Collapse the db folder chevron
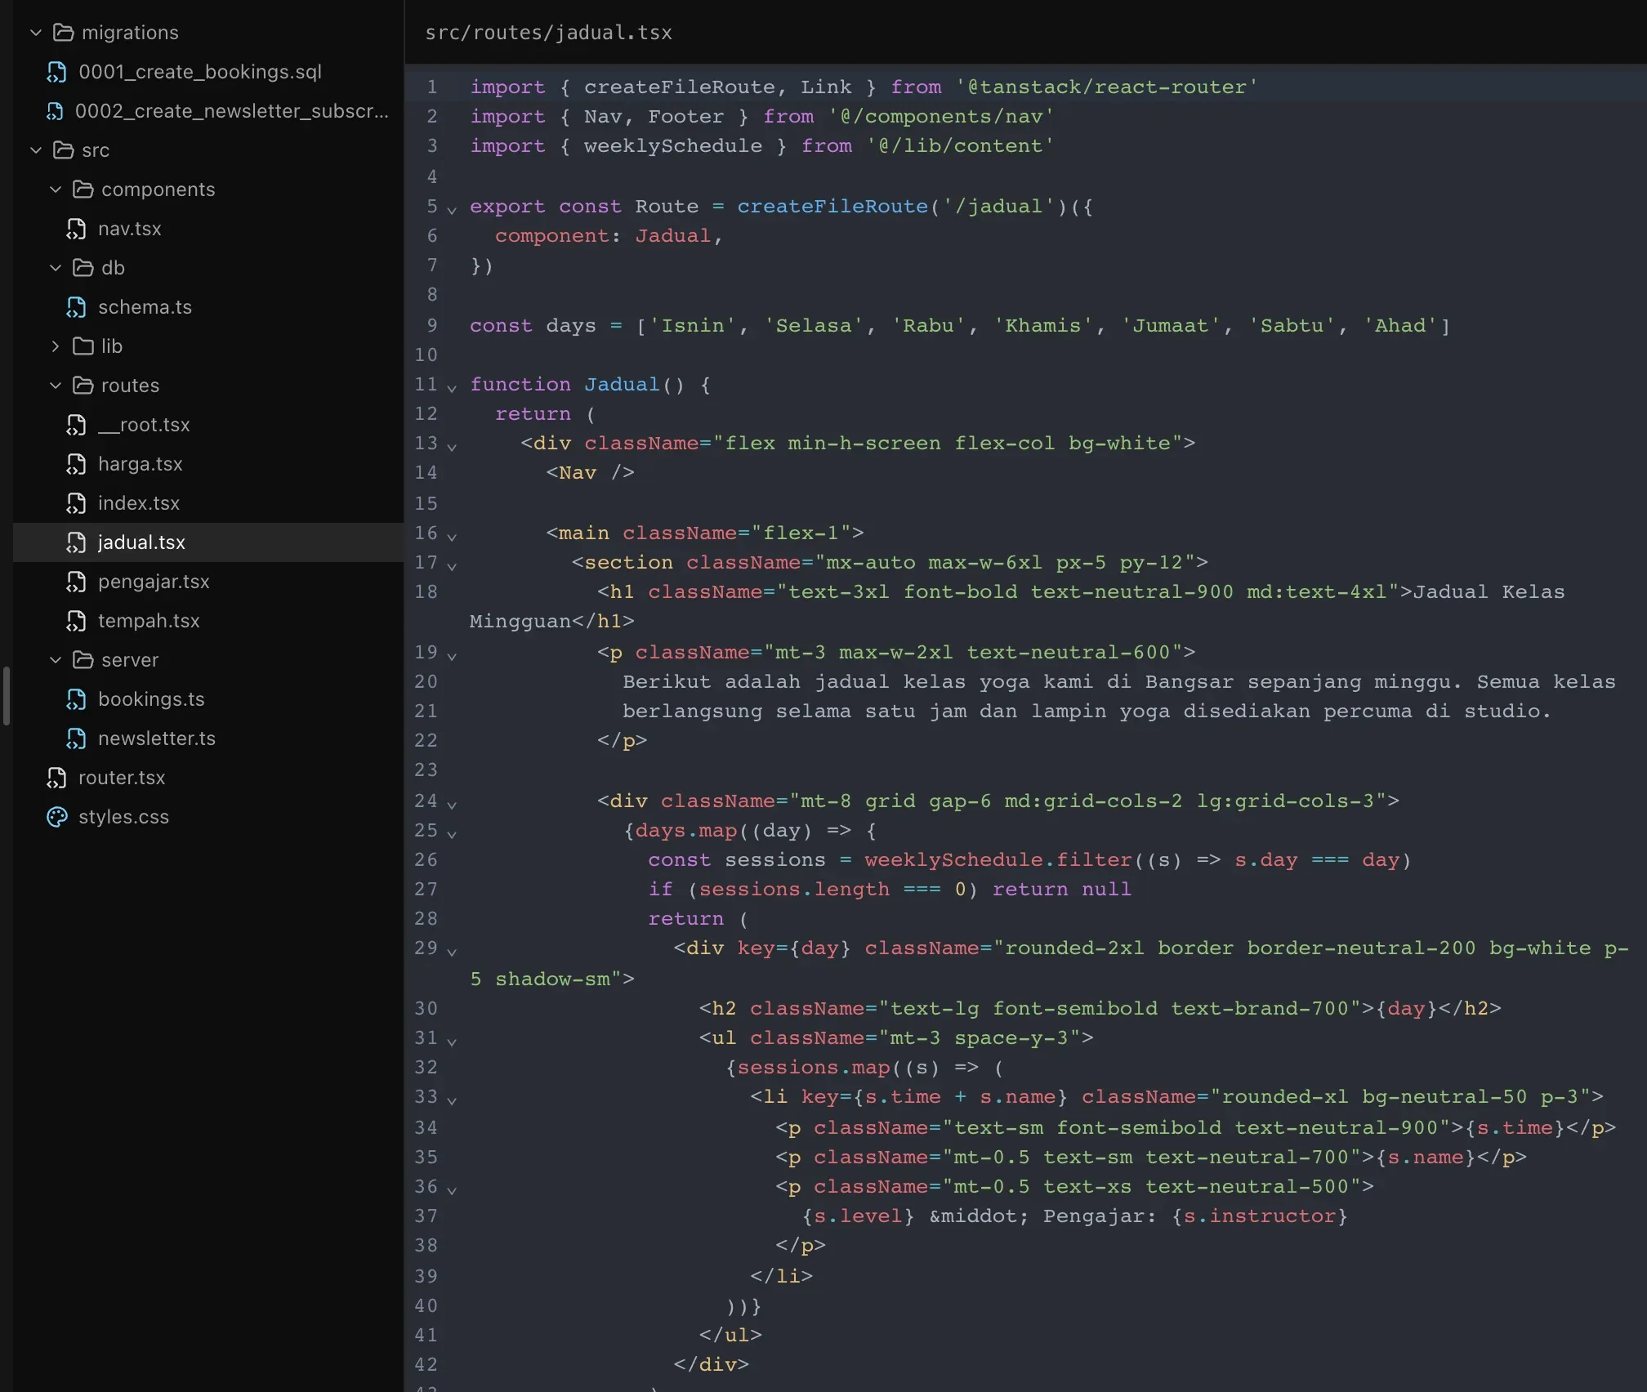The width and height of the screenshot is (1647, 1392). point(55,268)
